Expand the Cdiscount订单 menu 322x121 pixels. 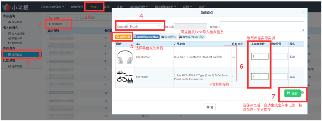click(52, 7)
